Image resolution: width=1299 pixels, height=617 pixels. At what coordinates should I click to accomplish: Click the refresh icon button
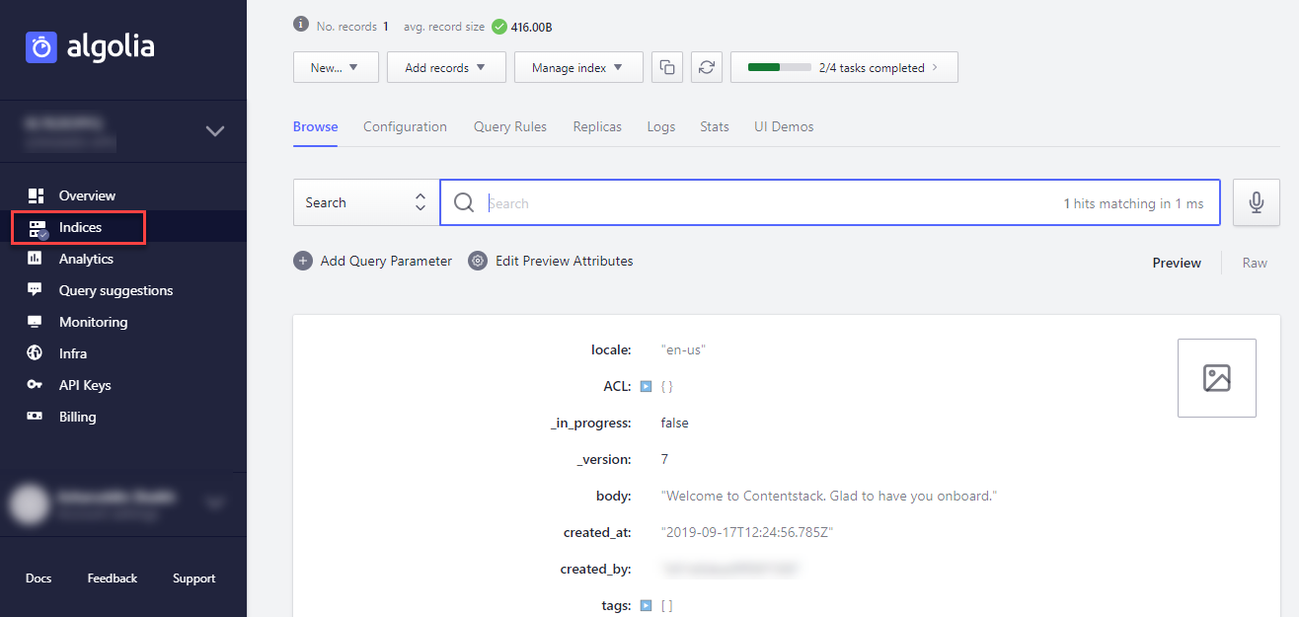click(x=707, y=67)
